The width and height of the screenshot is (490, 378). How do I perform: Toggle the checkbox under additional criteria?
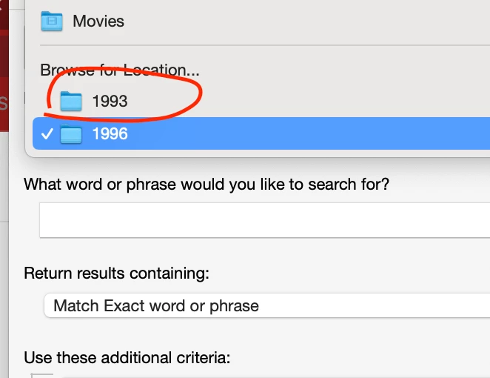pos(43,375)
